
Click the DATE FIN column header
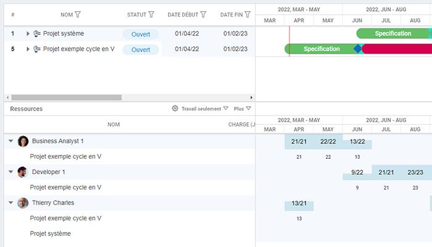[x=231, y=15]
